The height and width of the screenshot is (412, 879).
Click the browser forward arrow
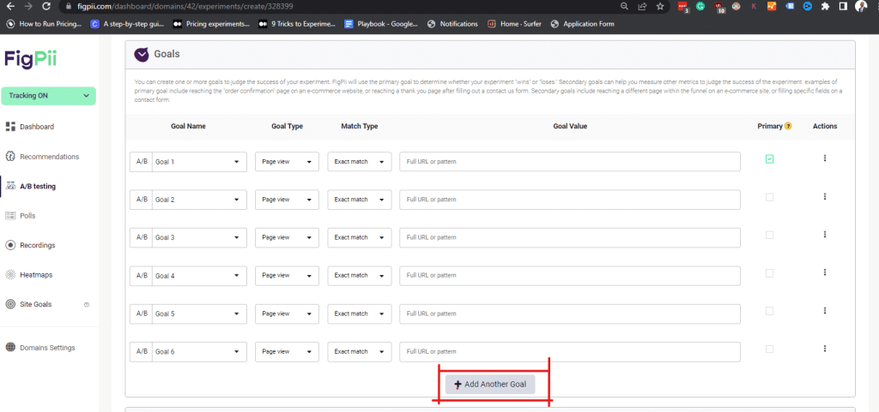(27, 7)
